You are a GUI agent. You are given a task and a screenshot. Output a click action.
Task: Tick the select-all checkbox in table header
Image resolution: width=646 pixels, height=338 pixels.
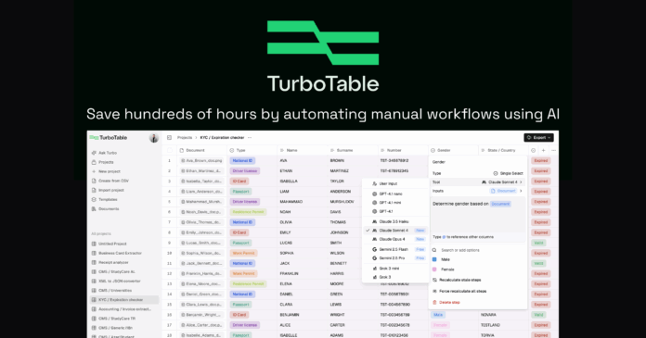point(170,151)
